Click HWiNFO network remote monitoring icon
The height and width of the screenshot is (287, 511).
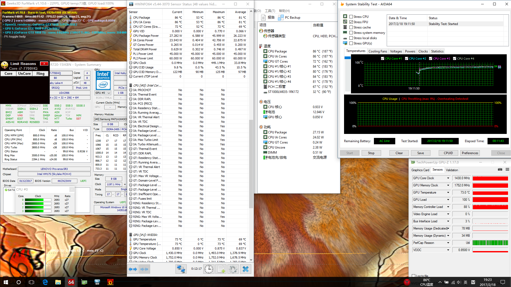click(181, 269)
